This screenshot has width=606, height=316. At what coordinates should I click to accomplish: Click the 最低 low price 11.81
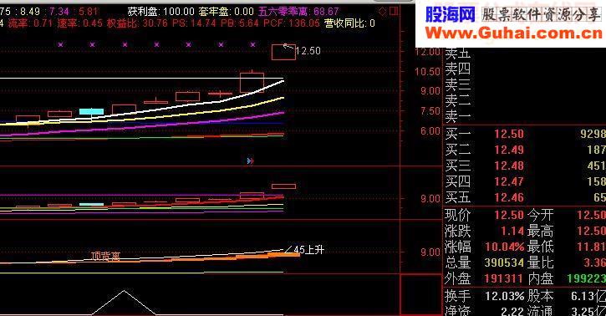point(591,247)
